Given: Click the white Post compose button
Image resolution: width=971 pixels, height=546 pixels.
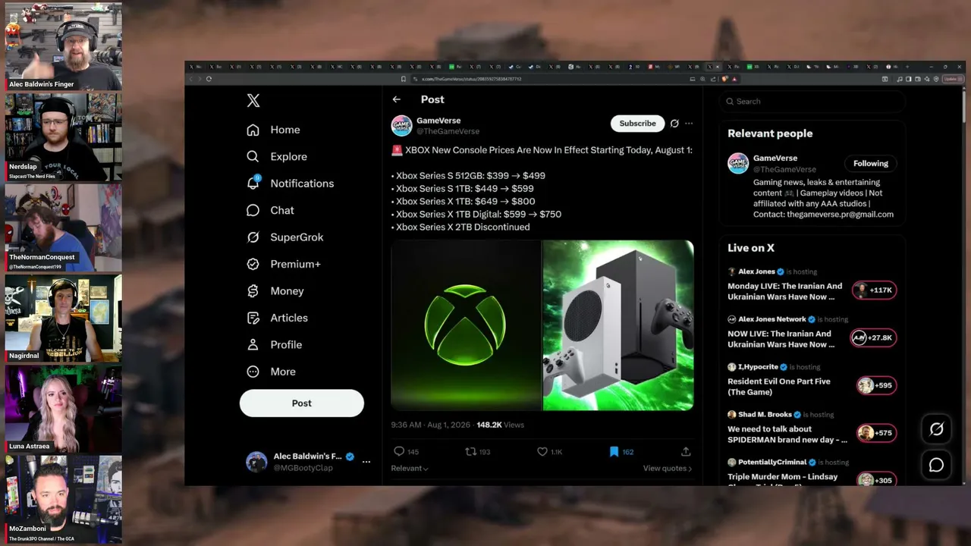Looking at the screenshot, I should (302, 403).
